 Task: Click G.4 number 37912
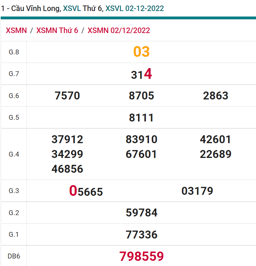point(67,139)
